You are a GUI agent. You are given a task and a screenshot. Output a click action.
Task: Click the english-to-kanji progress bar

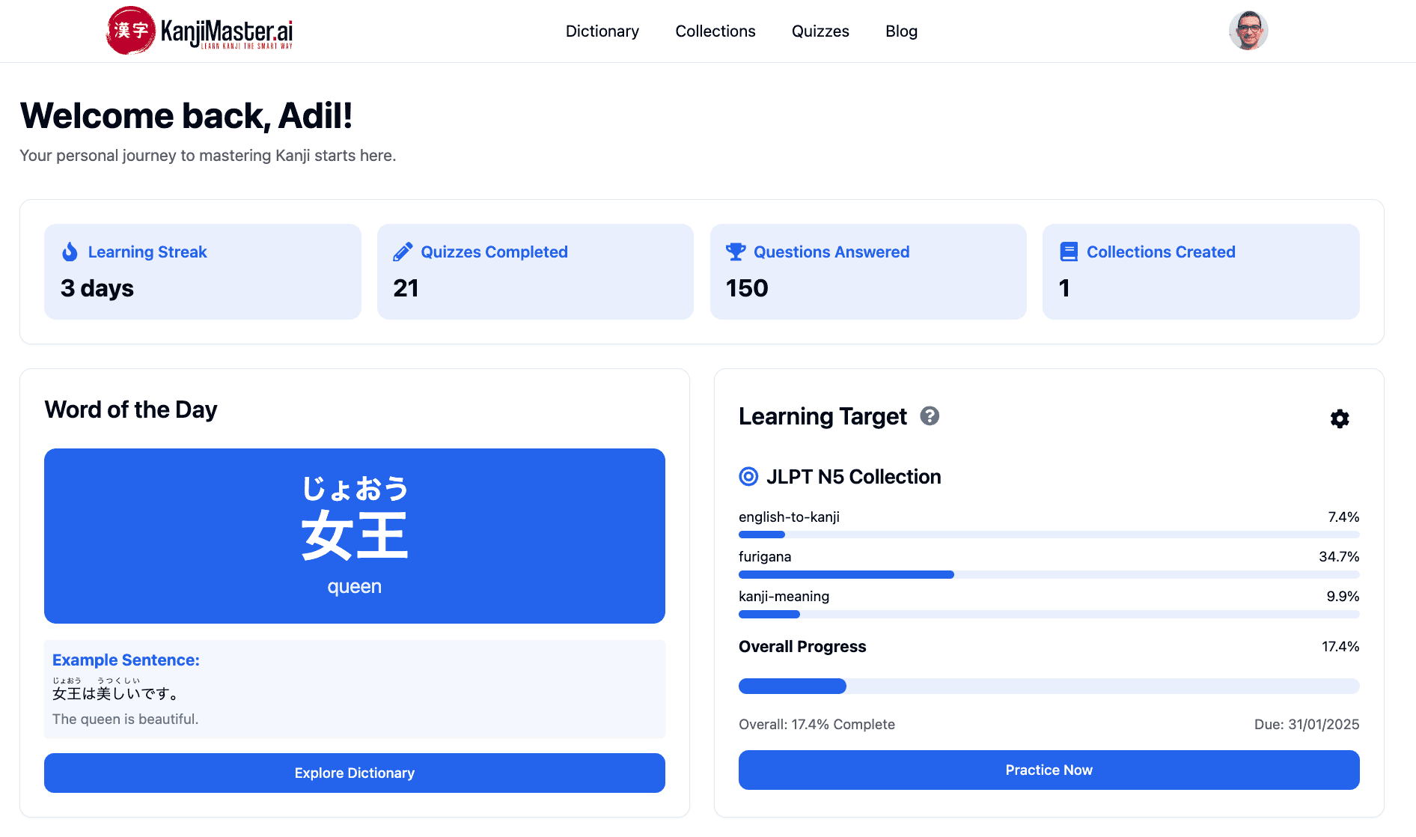(x=1049, y=535)
